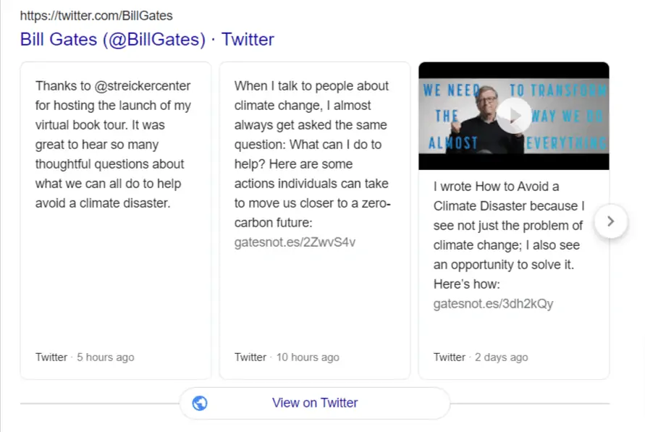The height and width of the screenshot is (432, 645).
Task: Click the Twitter · 2 days ago timestamp
Action: [x=481, y=357]
